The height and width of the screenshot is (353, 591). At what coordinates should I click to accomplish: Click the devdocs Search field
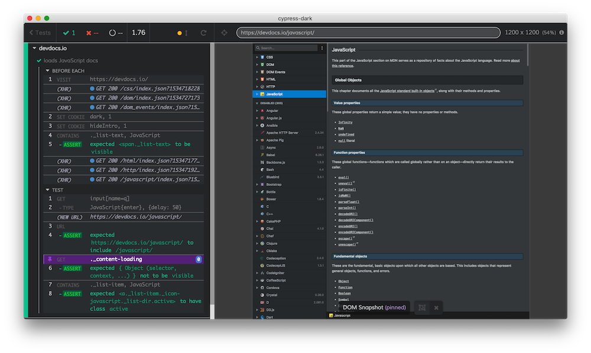pyautogui.click(x=287, y=48)
